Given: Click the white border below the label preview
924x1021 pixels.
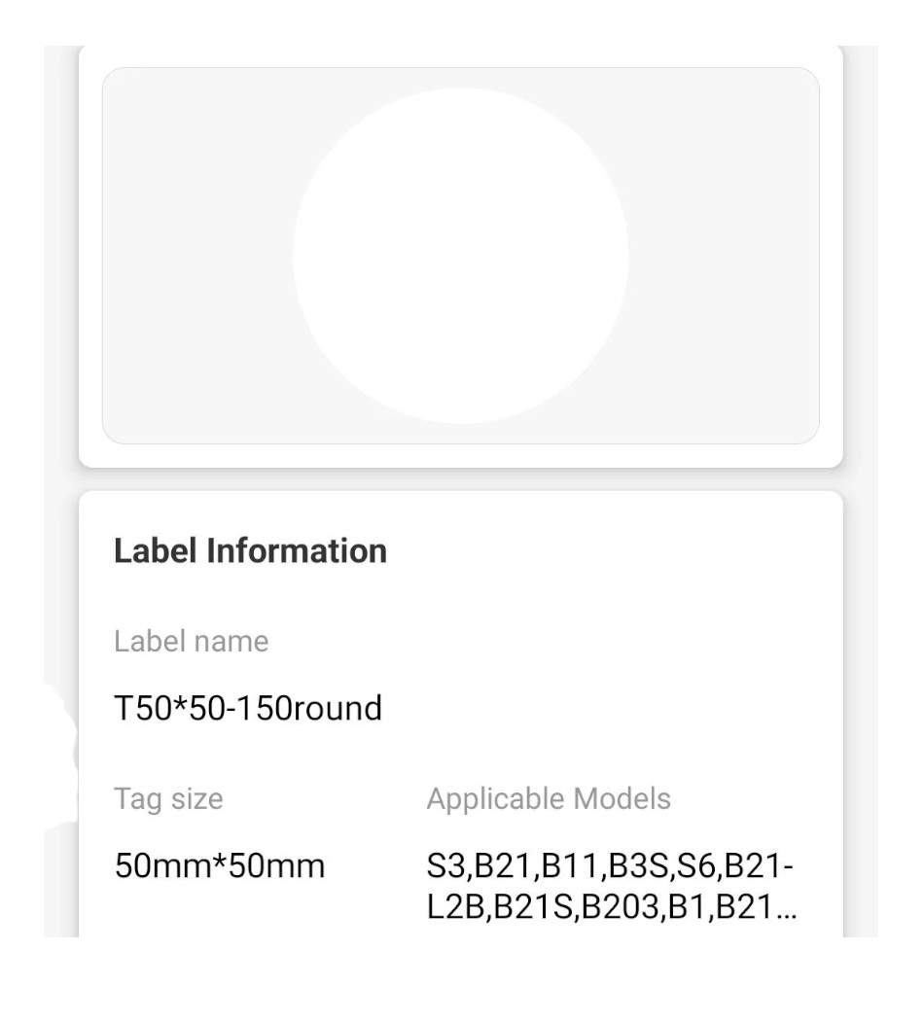Looking at the screenshot, I should coord(460,456).
